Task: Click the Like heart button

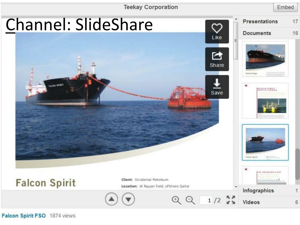Action: [x=217, y=32]
